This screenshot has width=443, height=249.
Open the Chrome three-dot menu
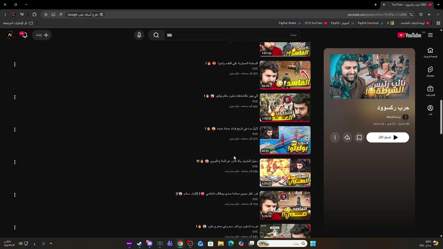click(x=5, y=15)
